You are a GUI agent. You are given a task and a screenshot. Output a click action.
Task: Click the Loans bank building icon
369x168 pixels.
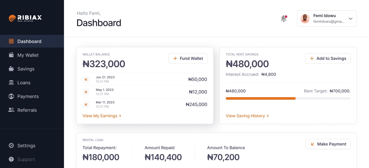point(11,83)
